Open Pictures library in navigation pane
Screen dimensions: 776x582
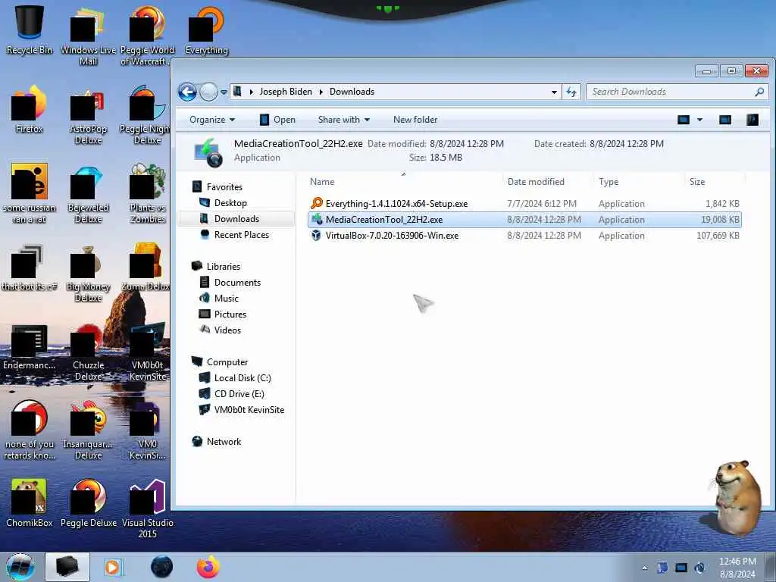point(223,314)
